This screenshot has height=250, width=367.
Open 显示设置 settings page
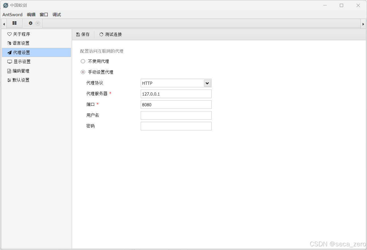click(36, 62)
